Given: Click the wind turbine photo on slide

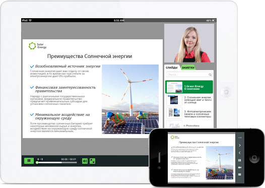Looking at the screenshot, I should [x=130, y=99].
